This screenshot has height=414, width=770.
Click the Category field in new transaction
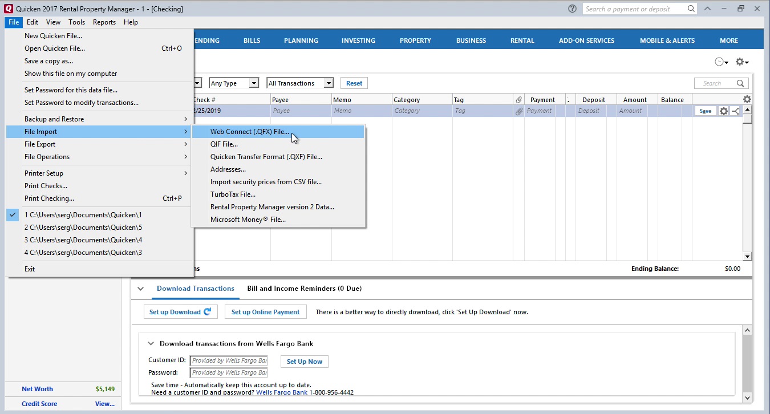coord(422,111)
